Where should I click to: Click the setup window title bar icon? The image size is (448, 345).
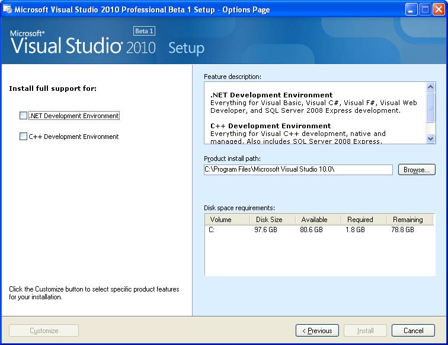point(7,10)
